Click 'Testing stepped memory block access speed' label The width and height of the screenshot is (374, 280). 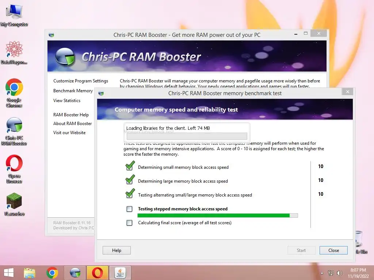[183, 209]
